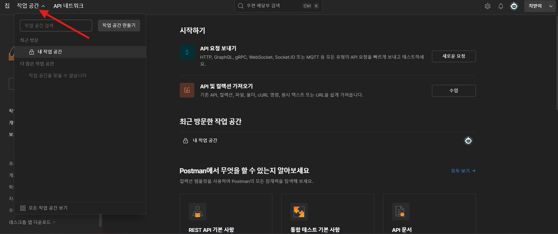Screen dimensions: 558x234
Task: Click the API 및 컬렉션 가져오기 heading
Action: pyautogui.click(x=226, y=86)
